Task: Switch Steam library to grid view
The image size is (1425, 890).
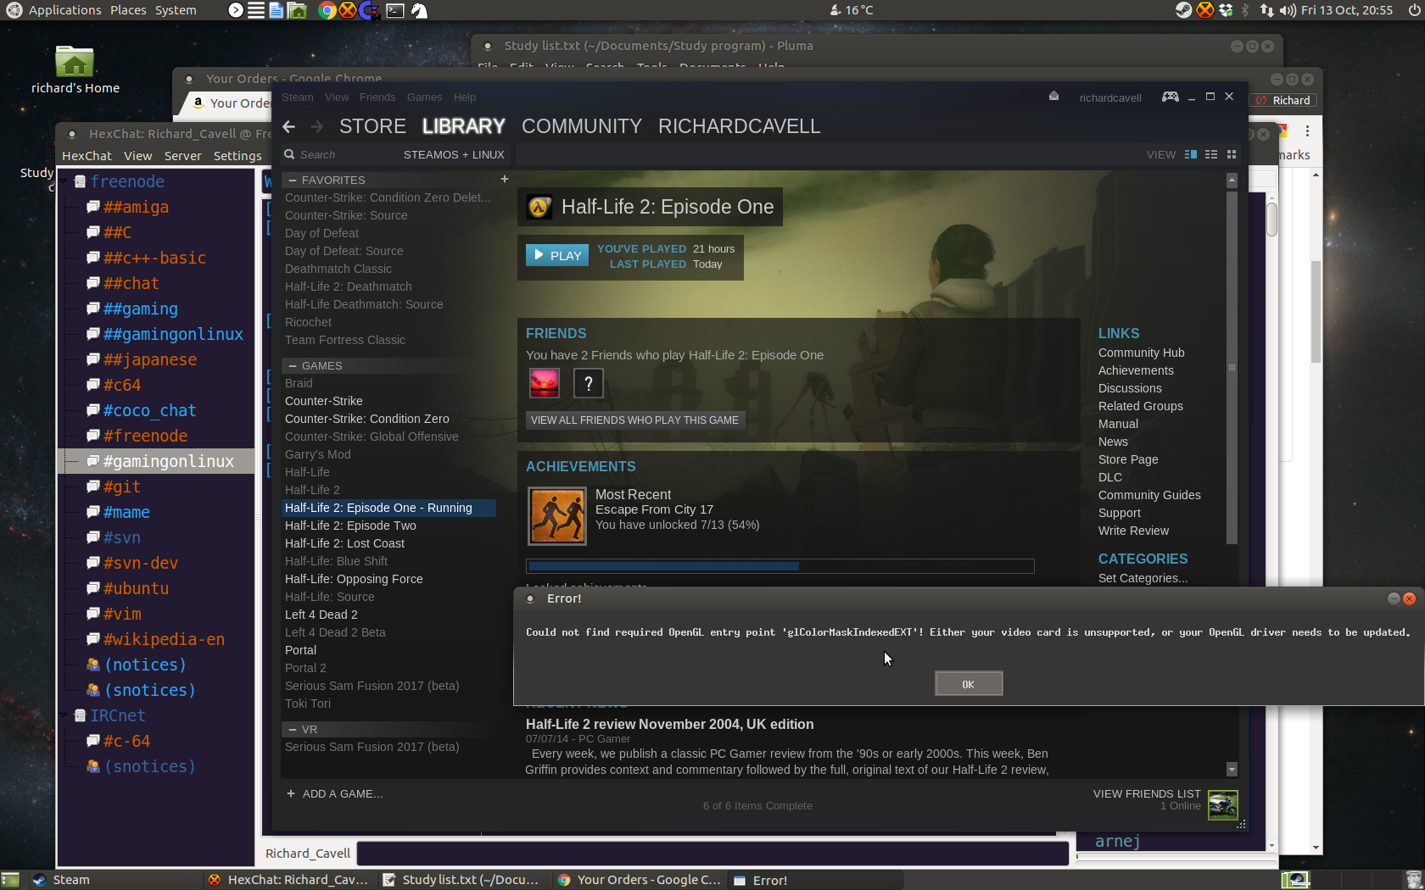Action: pyautogui.click(x=1232, y=154)
